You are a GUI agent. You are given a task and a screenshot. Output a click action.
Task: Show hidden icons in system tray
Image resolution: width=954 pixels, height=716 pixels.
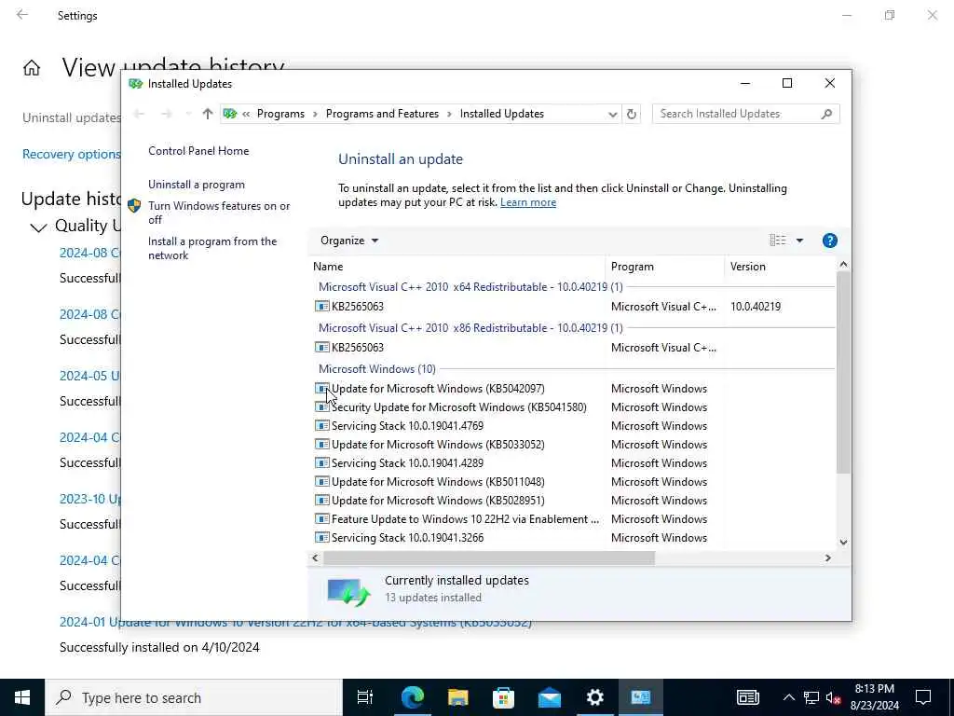pos(788,697)
